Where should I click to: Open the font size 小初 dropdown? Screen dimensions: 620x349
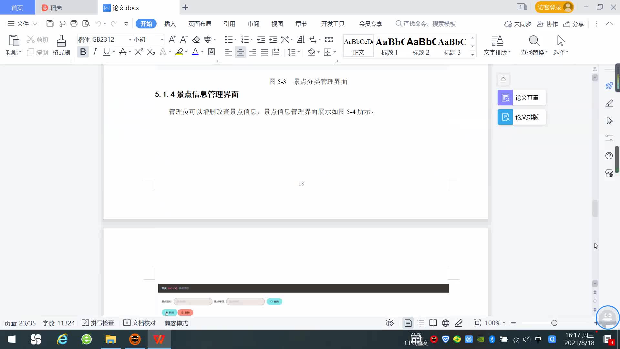click(162, 39)
